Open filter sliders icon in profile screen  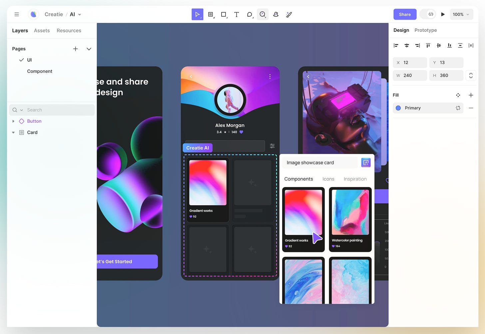coord(272,146)
